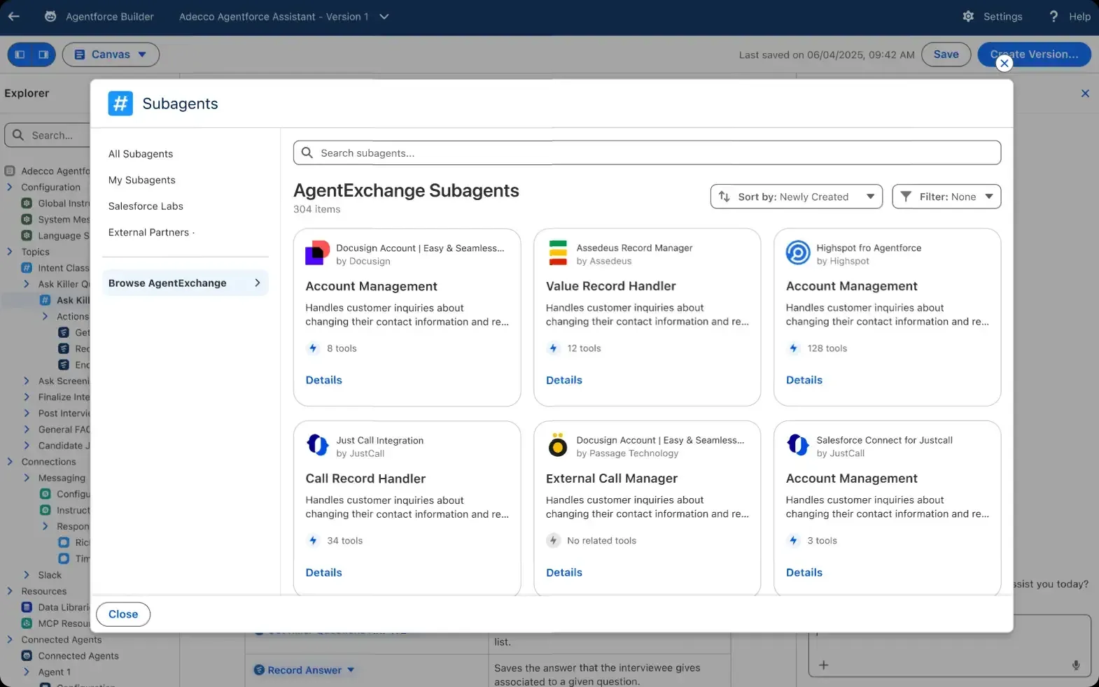
Task: Click the lightning icon beside 128 tools
Action: point(793,348)
